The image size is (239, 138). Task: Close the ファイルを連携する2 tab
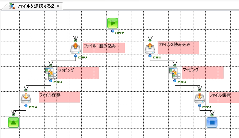coord(58,6)
